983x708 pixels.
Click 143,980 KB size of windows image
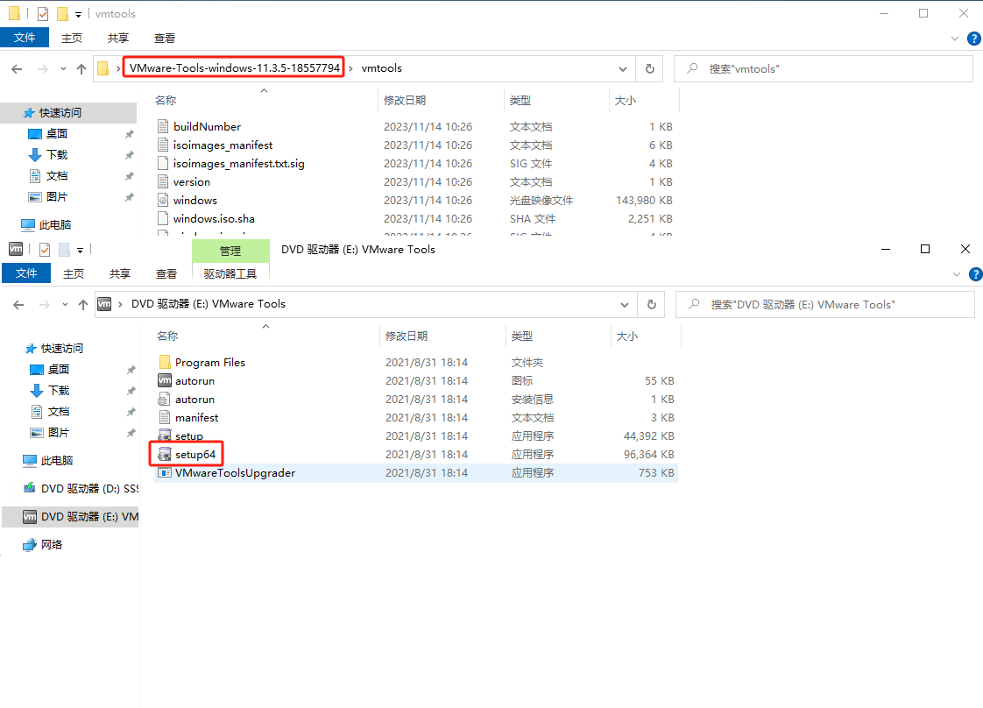645,200
